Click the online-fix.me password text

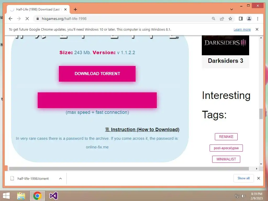pos(97,147)
